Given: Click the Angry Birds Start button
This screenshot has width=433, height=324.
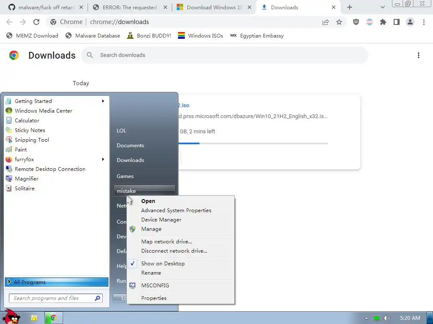Looking at the screenshot, I should click(11, 316).
